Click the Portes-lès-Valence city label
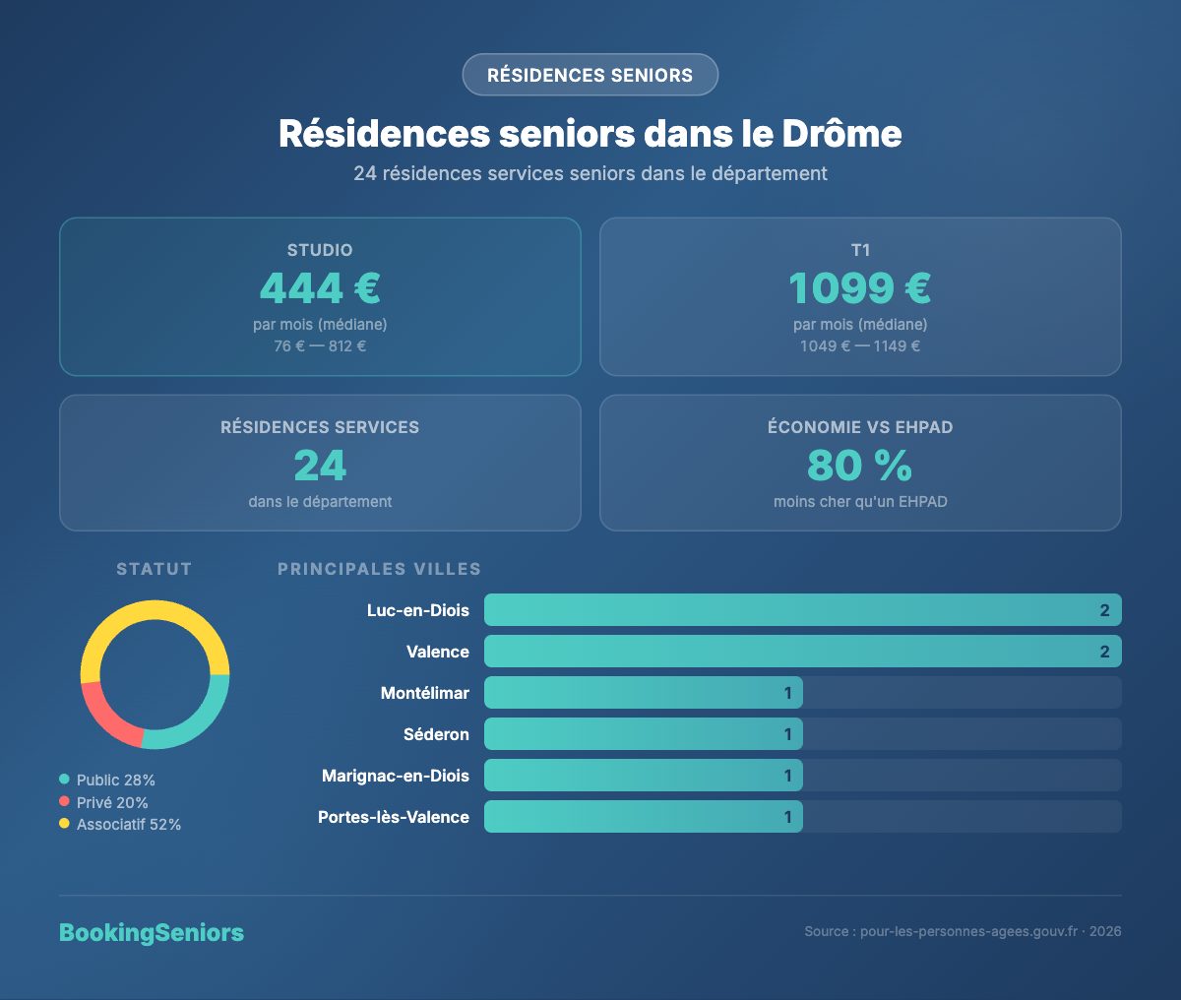 pos(393,816)
